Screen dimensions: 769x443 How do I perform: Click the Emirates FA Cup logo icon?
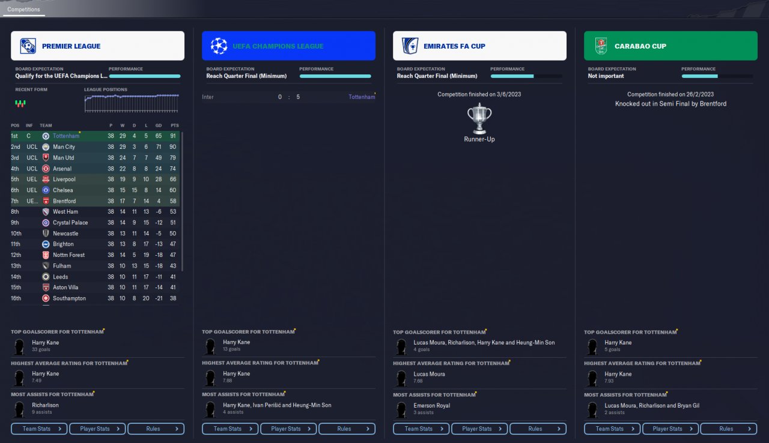(410, 46)
